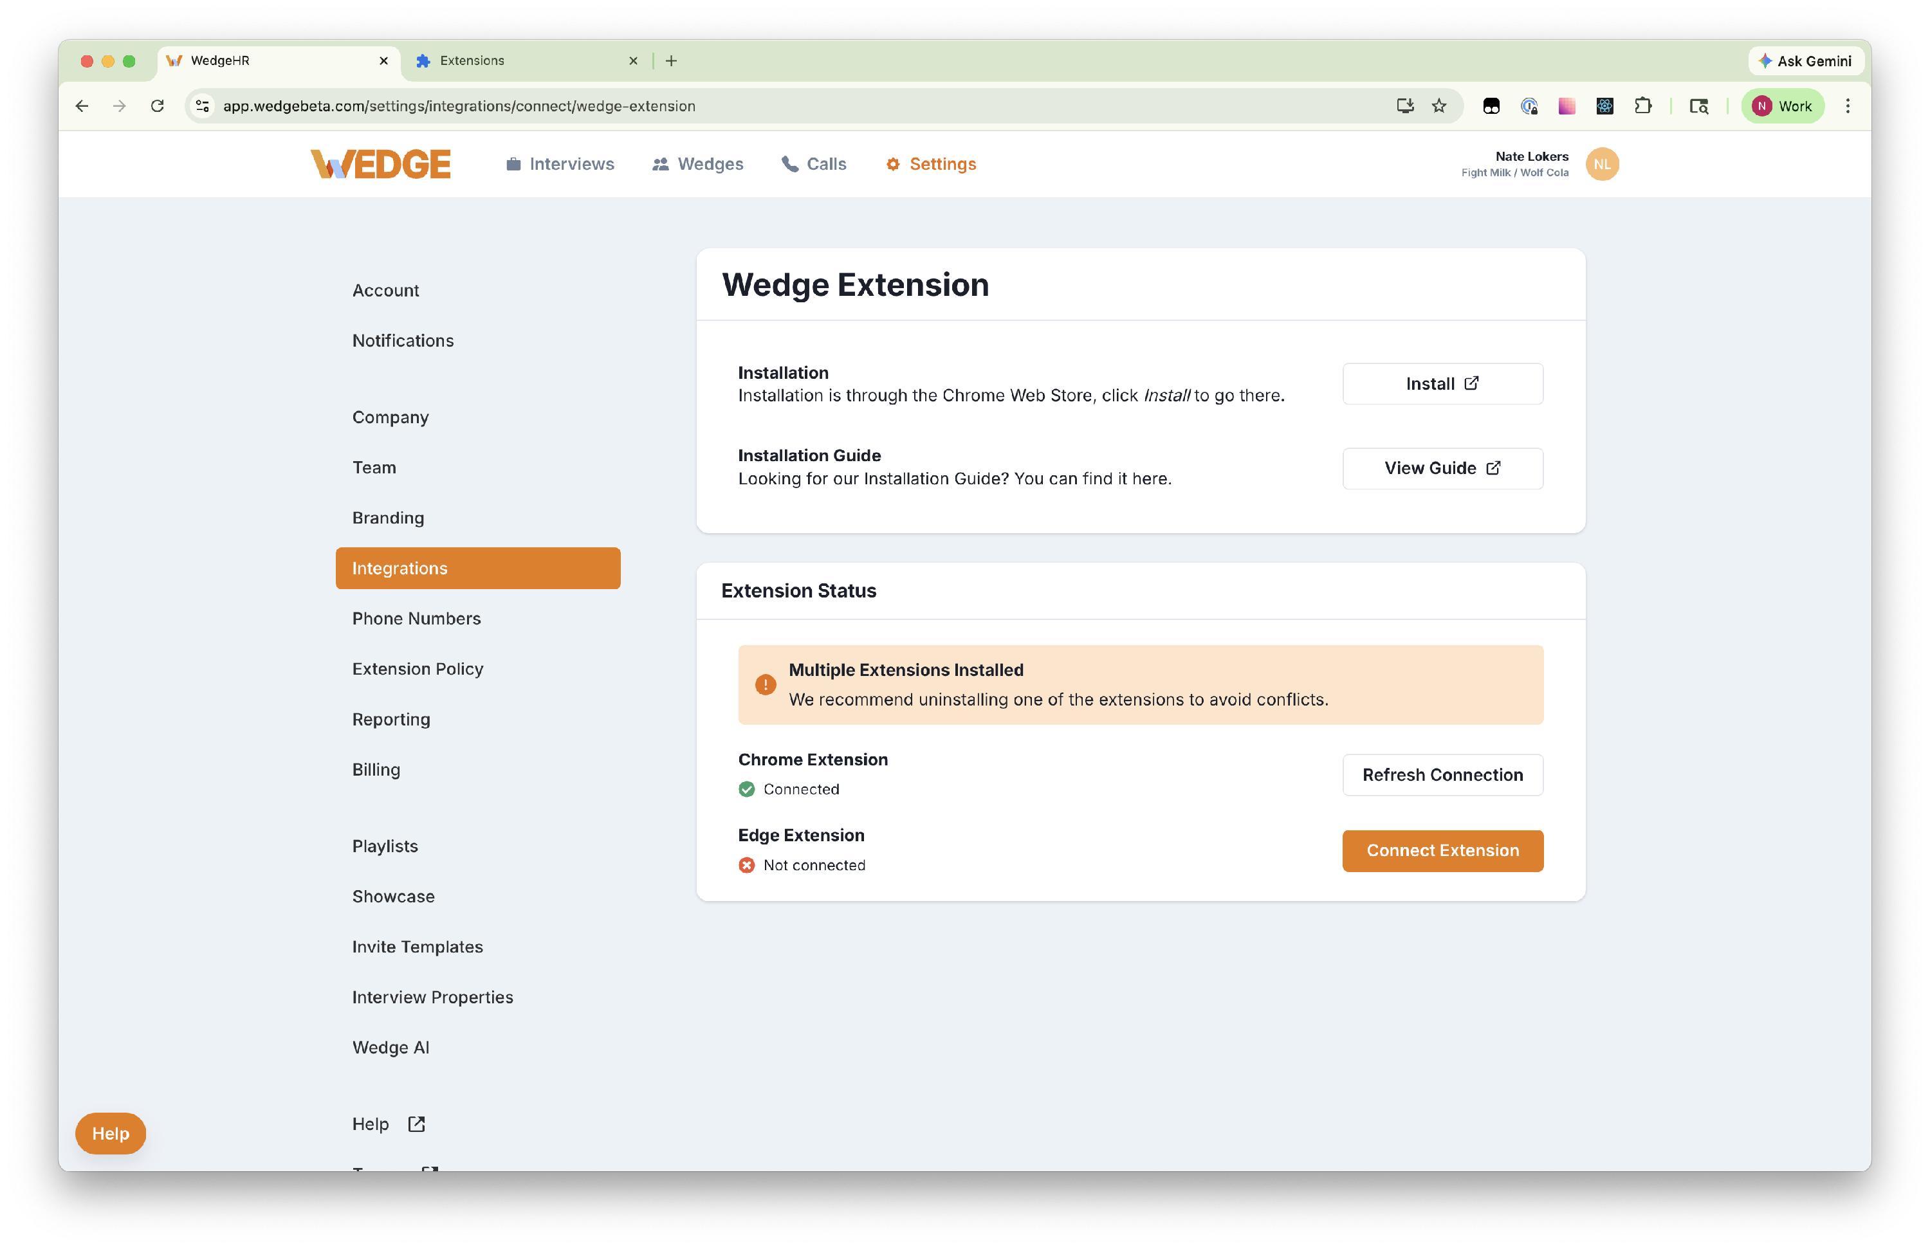1930x1249 pixels.
Task: Bookmark page with star icon
Action: pyautogui.click(x=1438, y=106)
